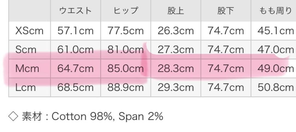Select the 77.5cm hip value
This screenshot has height=132, width=296.
click(126, 31)
